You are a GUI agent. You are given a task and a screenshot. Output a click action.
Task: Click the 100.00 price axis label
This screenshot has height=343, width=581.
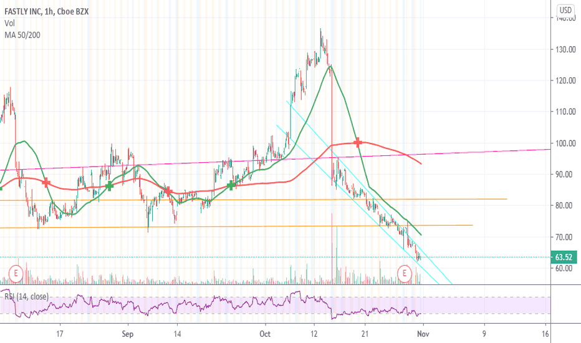pos(565,143)
